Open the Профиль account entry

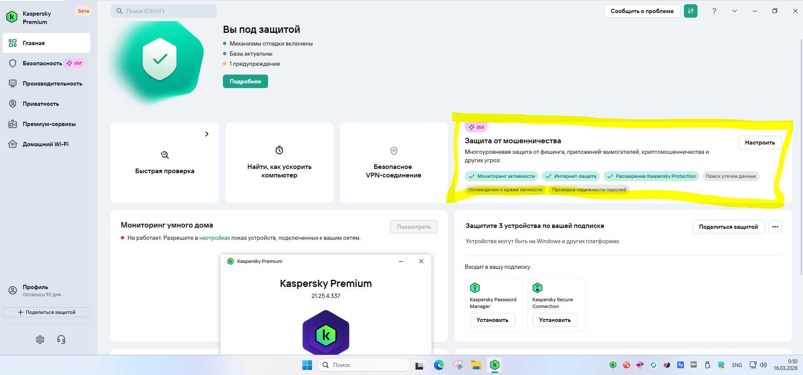[x=46, y=290]
